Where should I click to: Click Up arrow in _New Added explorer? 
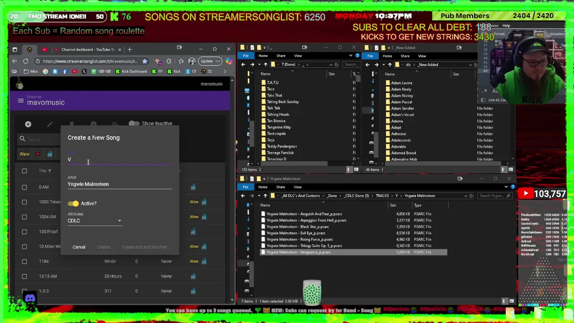(390, 65)
